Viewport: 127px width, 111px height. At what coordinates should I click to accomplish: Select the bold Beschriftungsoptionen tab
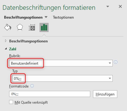(x=23, y=17)
